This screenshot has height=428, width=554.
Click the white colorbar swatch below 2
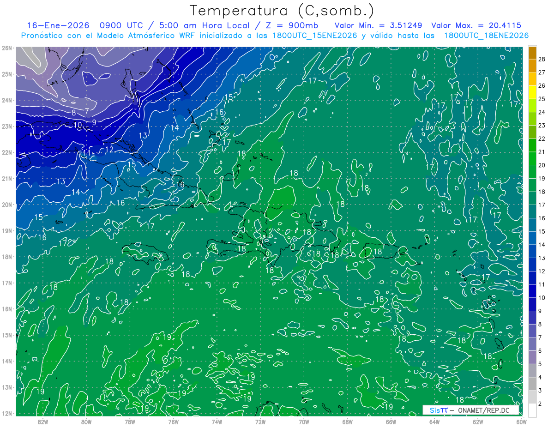[x=532, y=410]
